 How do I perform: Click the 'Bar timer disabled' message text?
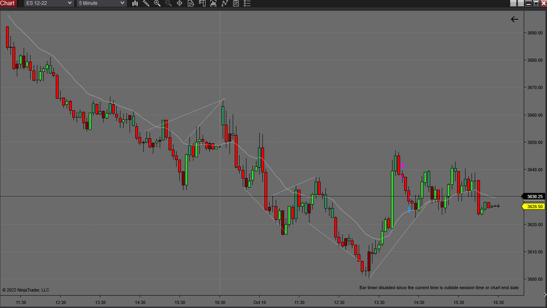click(439, 288)
